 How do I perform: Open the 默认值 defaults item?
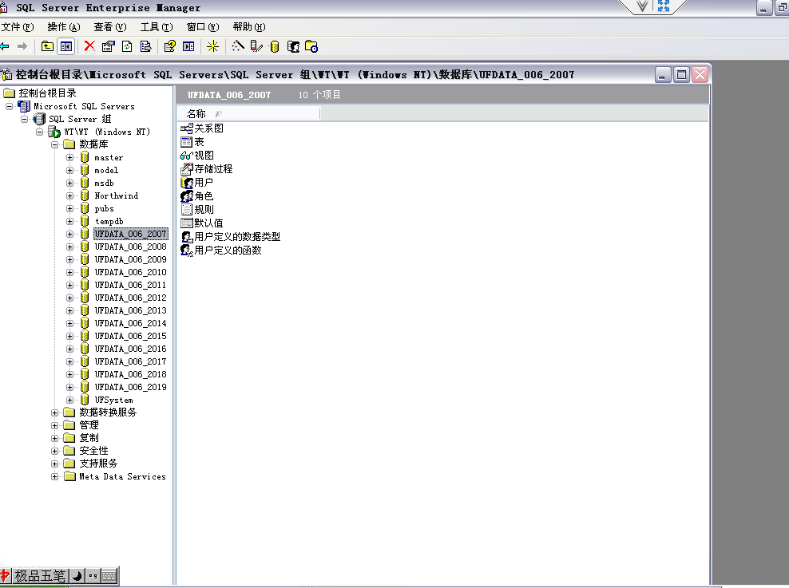202,223
